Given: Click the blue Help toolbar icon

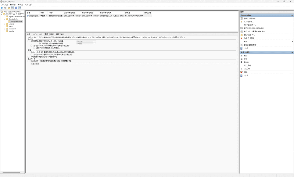Looking at the screenshot, I should tap(16, 8).
